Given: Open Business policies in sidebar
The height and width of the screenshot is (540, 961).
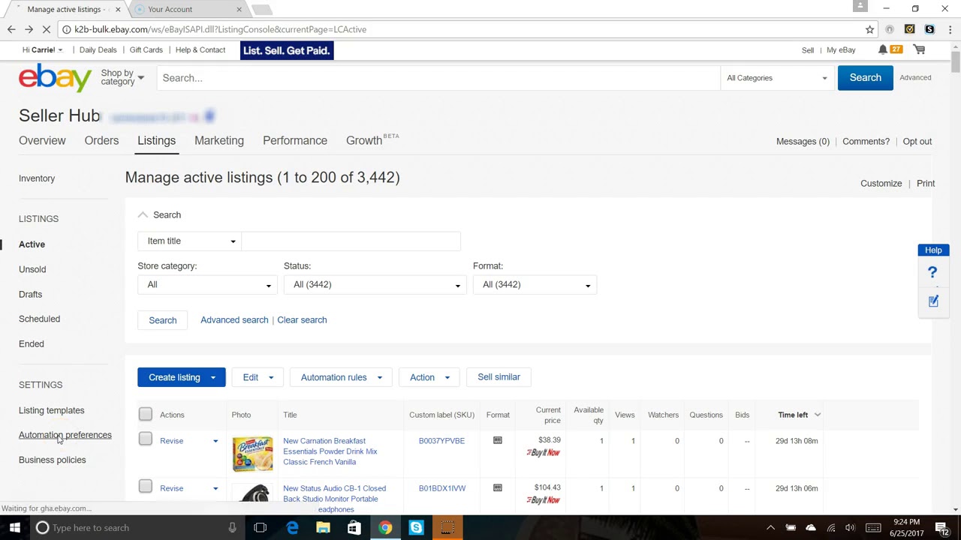Looking at the screenshot, I should point(53,460).
